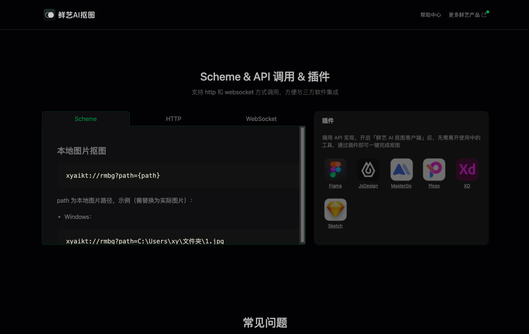The image size is (529, 334).
Task: Click the JsDesign text link
Action: tap(368, 186)
